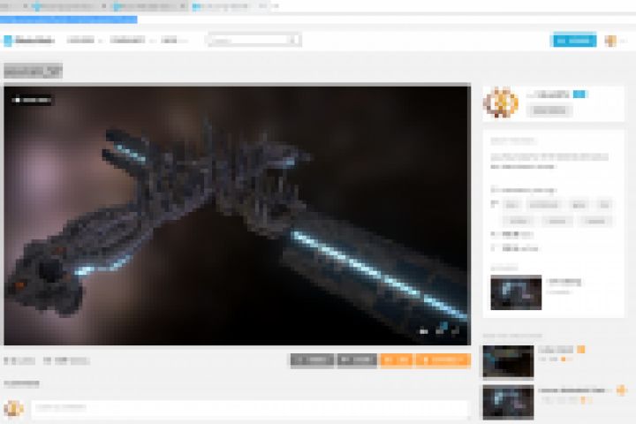636x424 pixels.
Task: Click the dark badge inside the 3D viewer corner
Action: point(33,100)
